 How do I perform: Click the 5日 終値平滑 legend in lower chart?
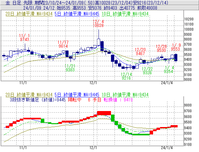[77, 95]
